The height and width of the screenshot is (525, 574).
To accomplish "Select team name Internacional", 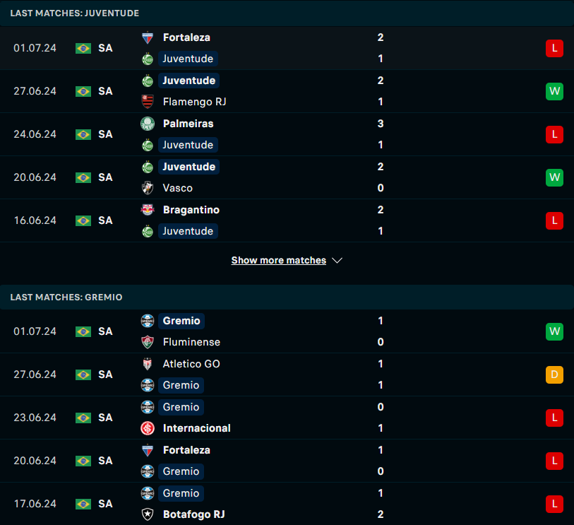I will 196,428.
